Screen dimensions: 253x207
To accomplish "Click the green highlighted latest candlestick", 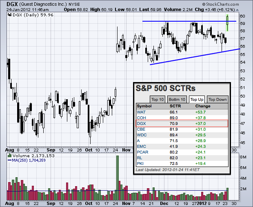I will pyautogui.click(x=227, y=23).
